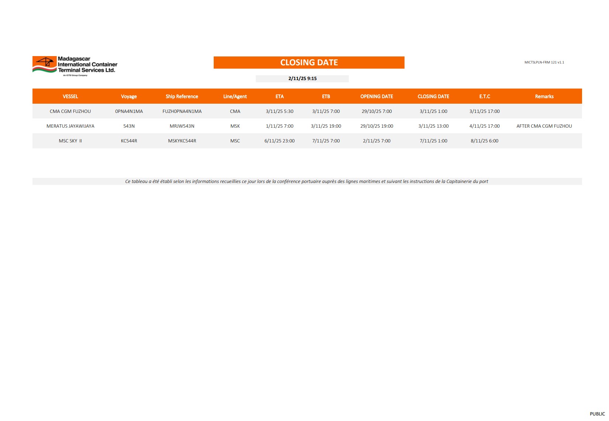Click the Voyage column header

pyautogui.click(x=129, y=96)
